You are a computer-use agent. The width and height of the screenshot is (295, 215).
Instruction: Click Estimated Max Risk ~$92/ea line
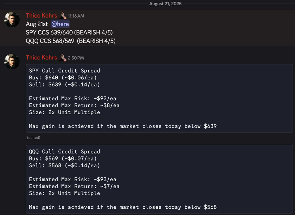click(73, 98)
